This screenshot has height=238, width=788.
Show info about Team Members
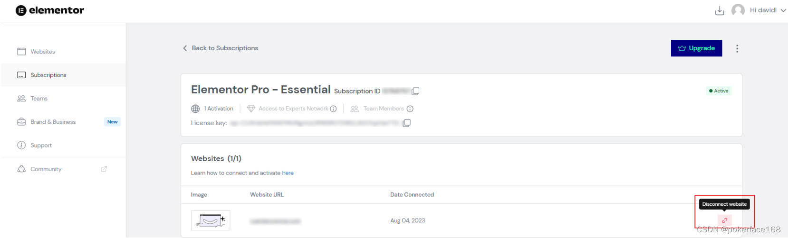point(410,109)
